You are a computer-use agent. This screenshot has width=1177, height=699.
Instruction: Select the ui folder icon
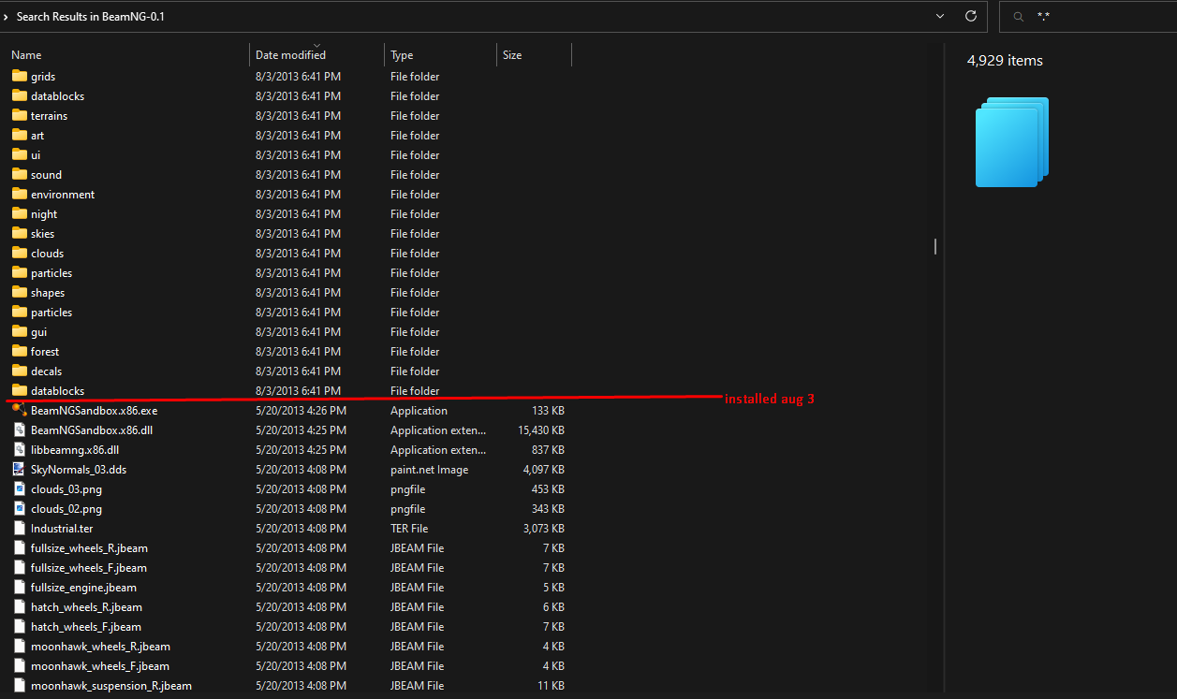[x=20, y=154]
